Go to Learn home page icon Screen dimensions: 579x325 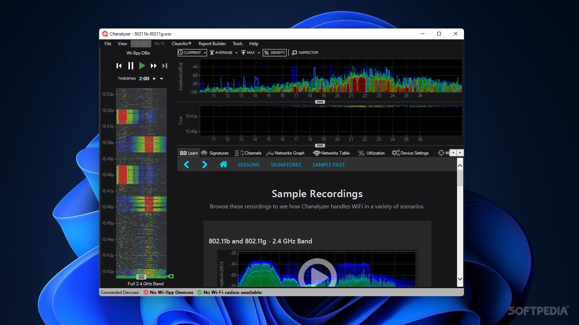point(223,164)
